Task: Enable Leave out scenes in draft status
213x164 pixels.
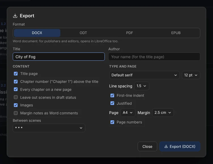Action: 16,97
